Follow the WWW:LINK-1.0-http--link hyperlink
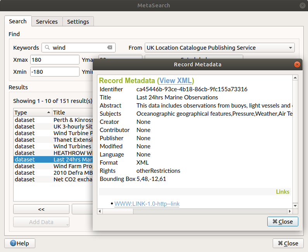The image size is (308, 252). 147,204
